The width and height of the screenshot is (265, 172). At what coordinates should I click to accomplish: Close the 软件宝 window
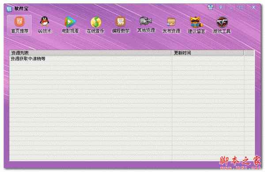click(x=254, y=7)
